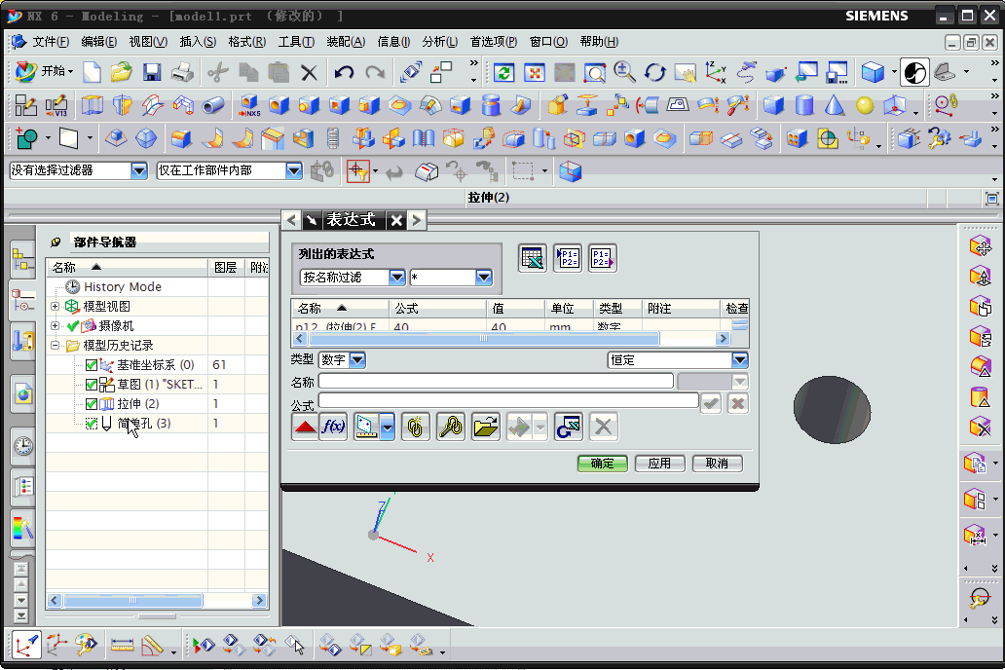
Task: Open the Assembly Navigator sidebar icon
Action: point(22,260)
